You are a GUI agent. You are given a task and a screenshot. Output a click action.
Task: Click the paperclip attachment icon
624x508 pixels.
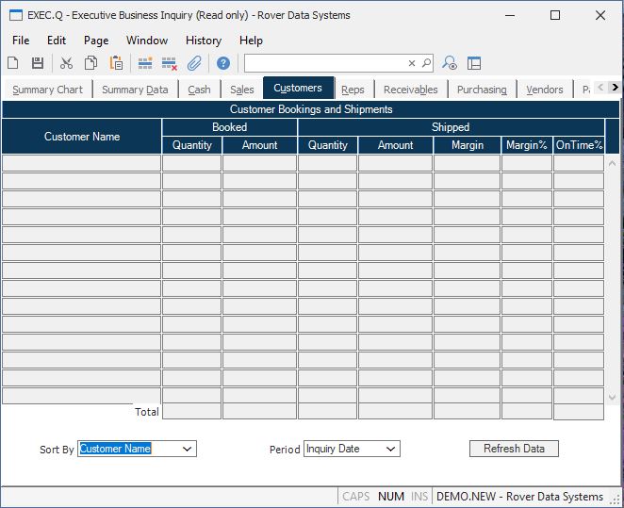[x=194, y=63]
